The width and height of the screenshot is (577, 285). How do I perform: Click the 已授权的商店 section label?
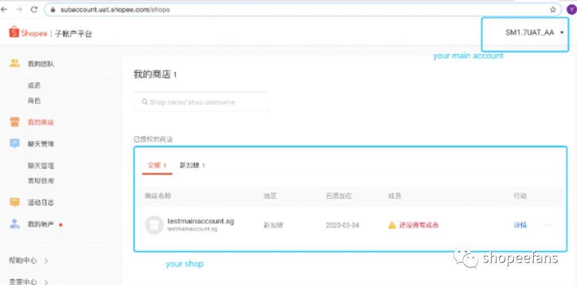[x=153, y=139]
